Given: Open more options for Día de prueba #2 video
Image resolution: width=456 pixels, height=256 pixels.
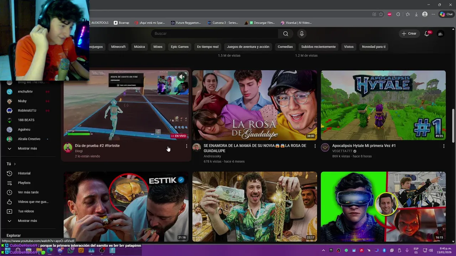Looking at the screenshot, I should coord(186,146).
